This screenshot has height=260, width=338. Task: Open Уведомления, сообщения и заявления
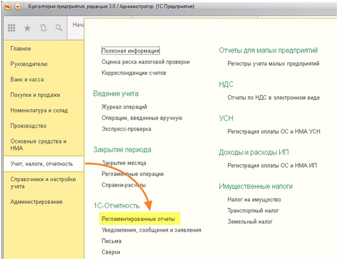tap(151, 230)
